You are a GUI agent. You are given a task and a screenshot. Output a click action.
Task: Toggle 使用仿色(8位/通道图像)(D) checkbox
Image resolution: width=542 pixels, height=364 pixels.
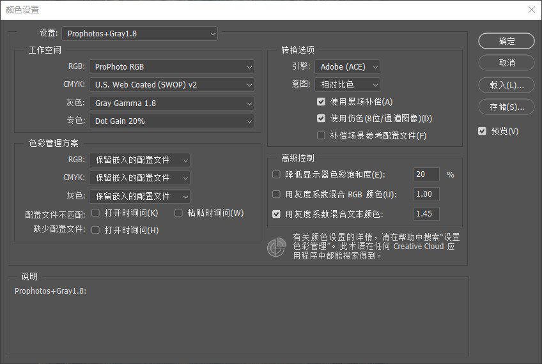coord(321,118)
